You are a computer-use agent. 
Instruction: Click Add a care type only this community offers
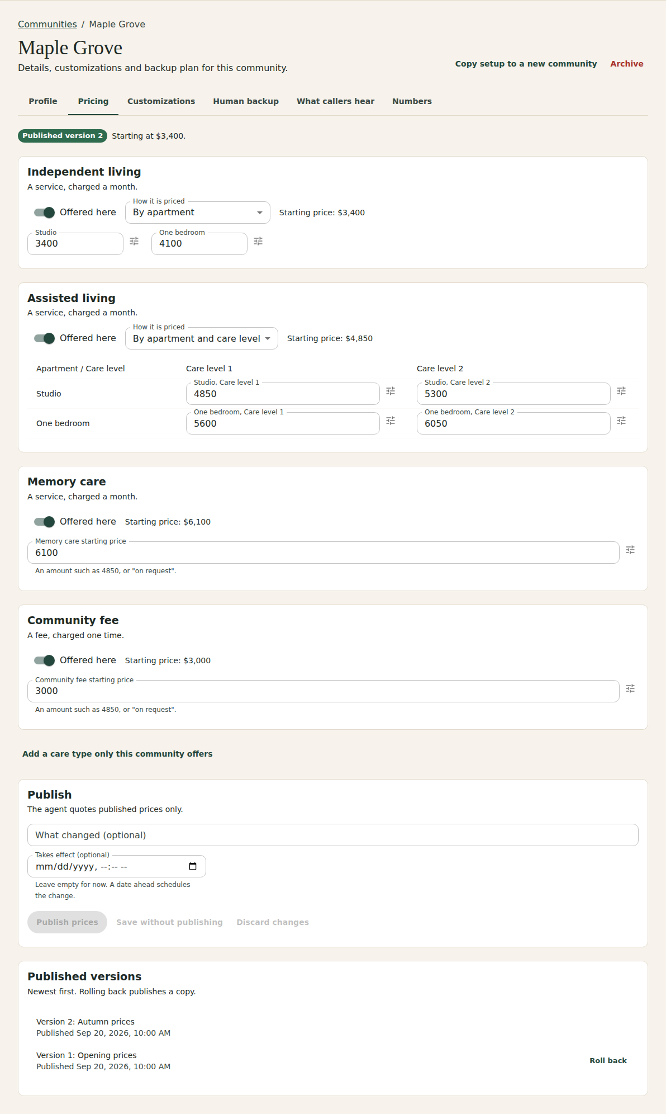click(117, 754)
